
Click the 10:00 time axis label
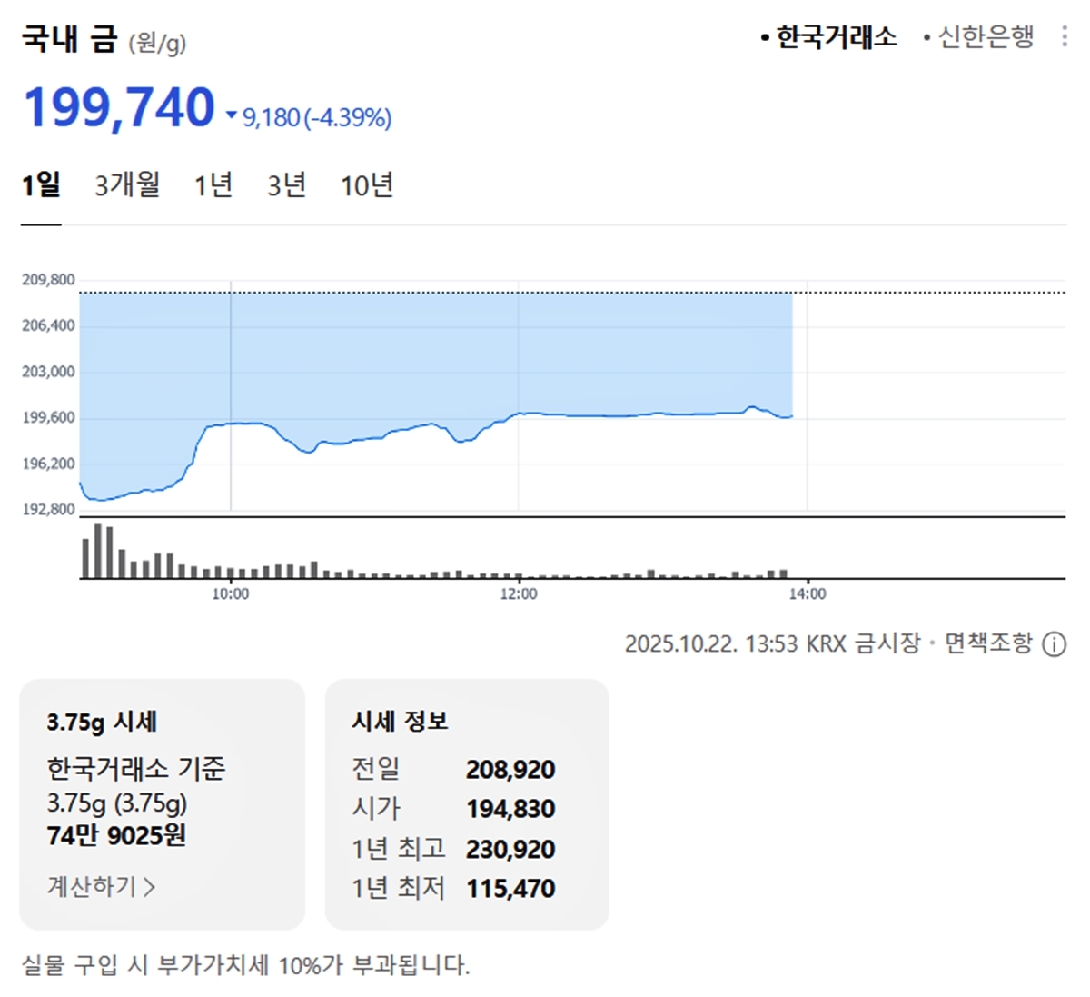pos(231,594)
